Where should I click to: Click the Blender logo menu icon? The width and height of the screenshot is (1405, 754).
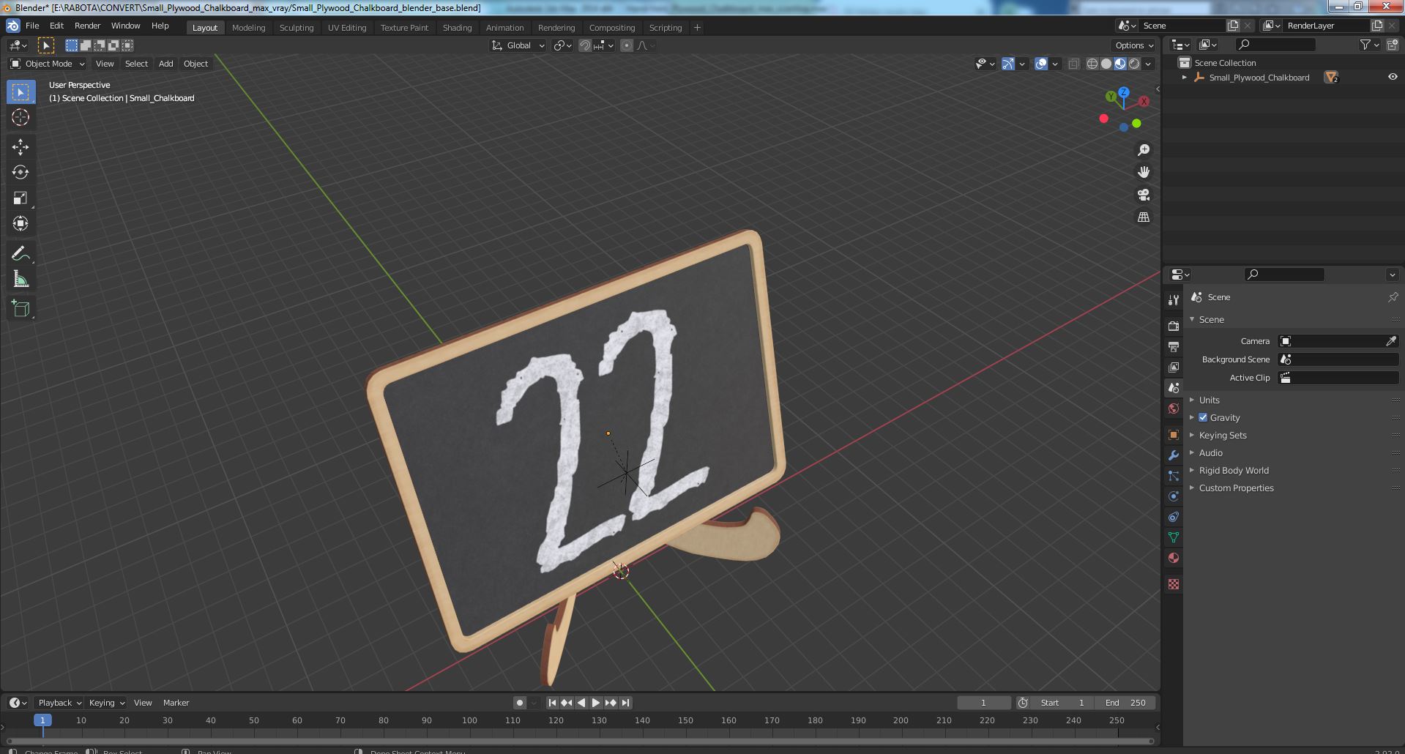click(13, 26)
